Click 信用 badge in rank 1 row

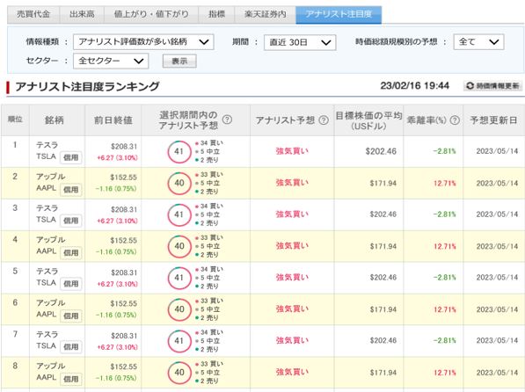pyautogui.click(x=71, y=157)
